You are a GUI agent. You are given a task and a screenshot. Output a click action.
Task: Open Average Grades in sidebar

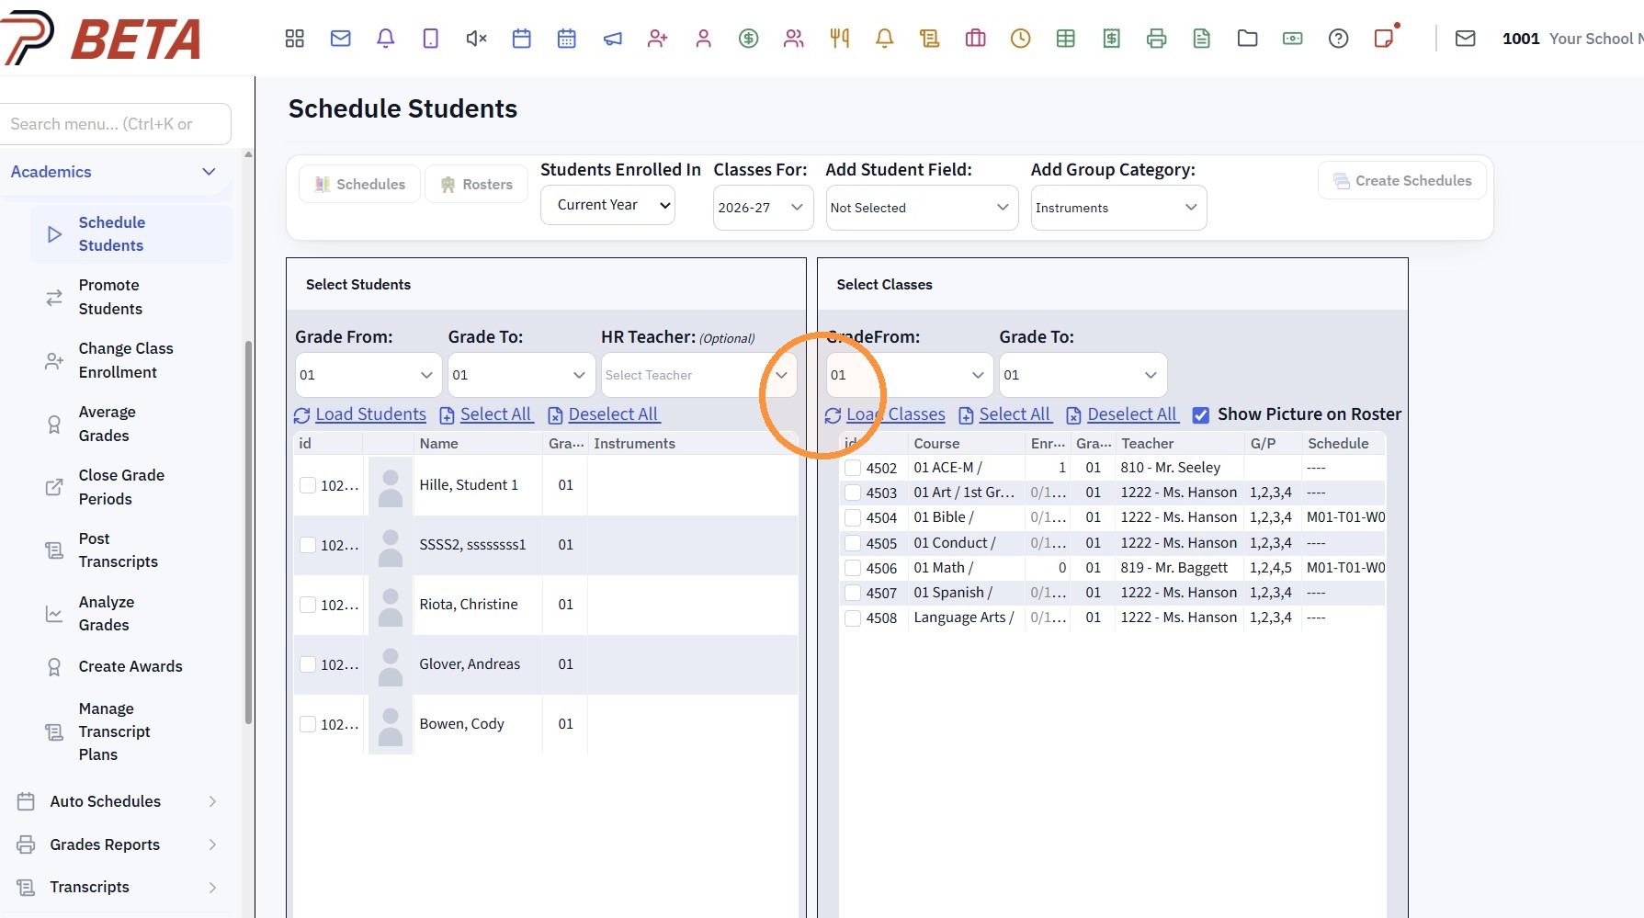[131, 424]
